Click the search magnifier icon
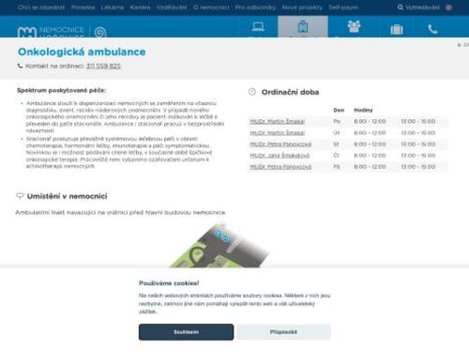Viewport: 469px width, 352px height. [x=400, y=8]
